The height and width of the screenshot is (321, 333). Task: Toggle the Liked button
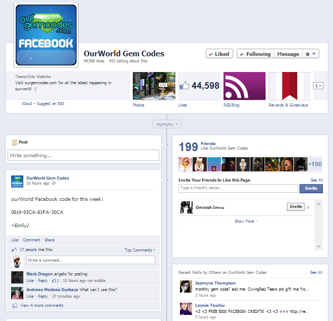[219, 54]
